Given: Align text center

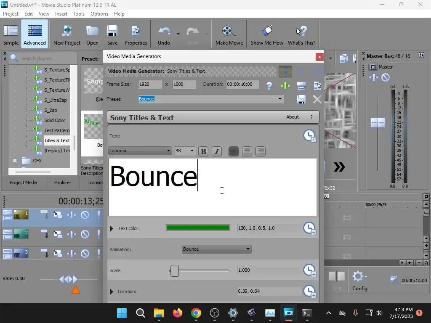Looking at the screenshot, I should 247,151.
